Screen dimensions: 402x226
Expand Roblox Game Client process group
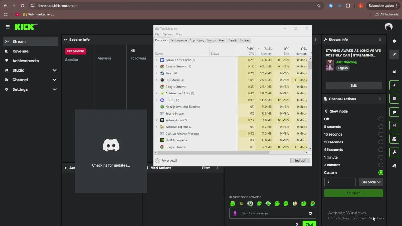pos(156,60)
